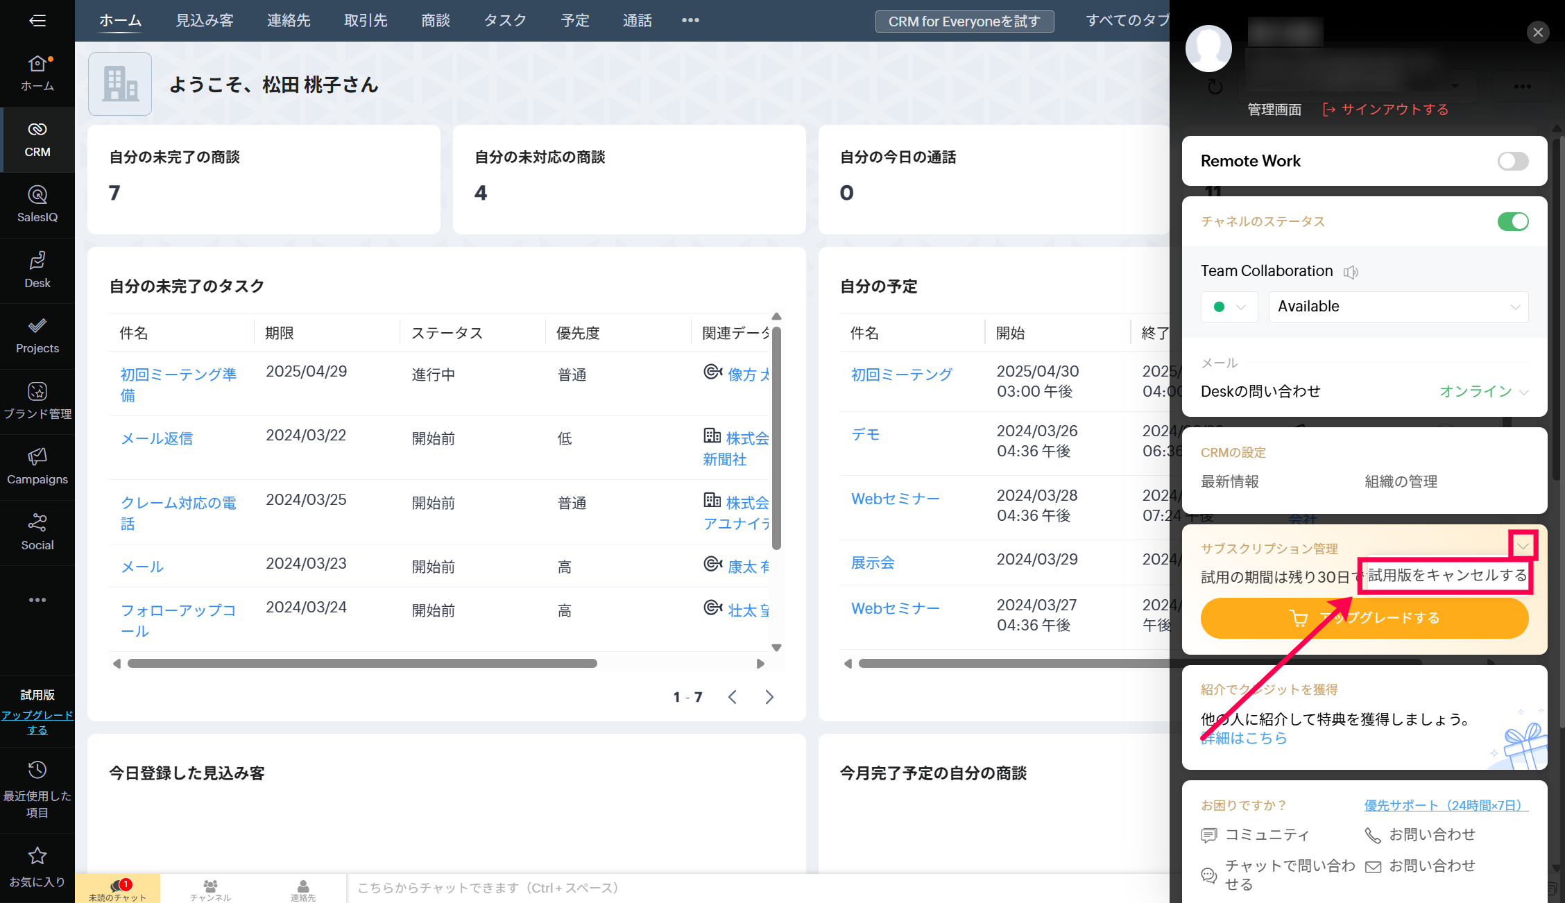This screenshot has width=1565, height=903.
Task: Switch to the 見込み客 tab
Action: point(204,21)
